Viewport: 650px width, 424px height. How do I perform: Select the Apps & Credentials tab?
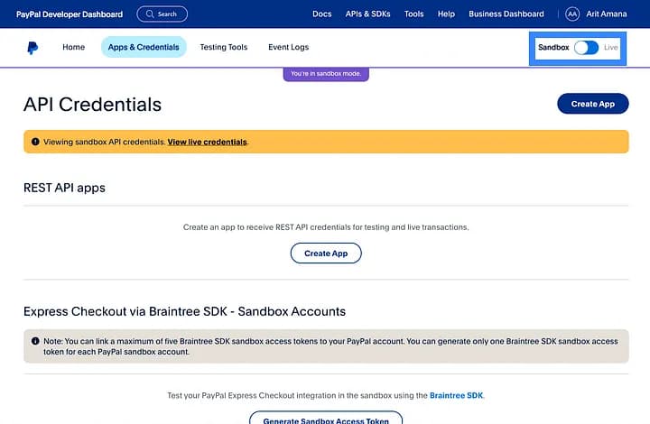point(144,47)
